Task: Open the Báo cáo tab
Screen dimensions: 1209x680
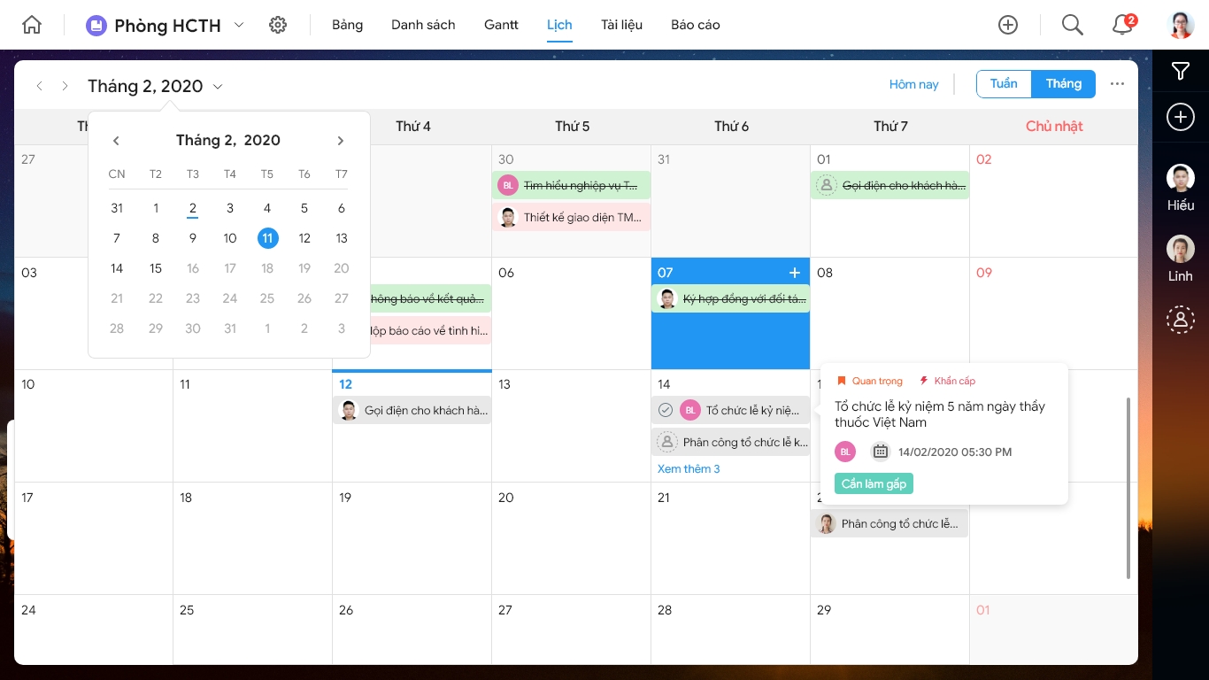Action: tap(696, 25)
